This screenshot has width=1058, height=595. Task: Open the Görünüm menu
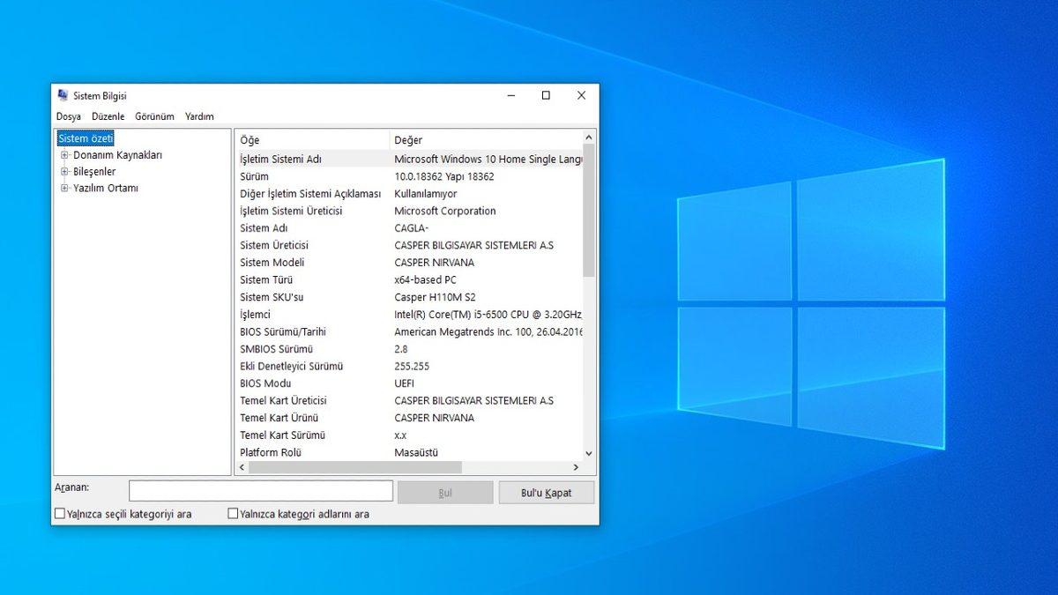154,115
